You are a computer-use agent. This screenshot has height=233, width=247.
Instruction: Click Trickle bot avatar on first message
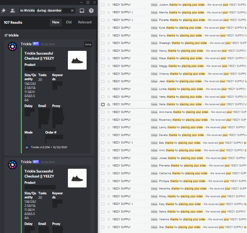(12, 46)
